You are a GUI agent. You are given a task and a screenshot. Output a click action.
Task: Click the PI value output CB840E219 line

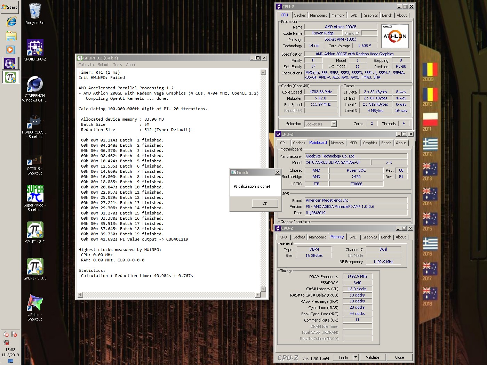point(135,239)
